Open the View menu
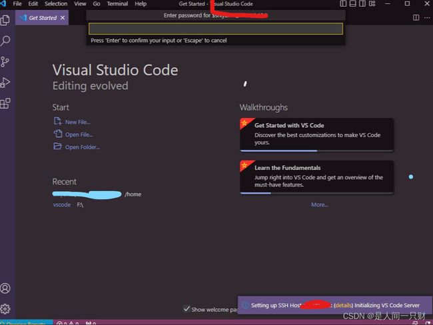433x325 pixels. [80, 3]
